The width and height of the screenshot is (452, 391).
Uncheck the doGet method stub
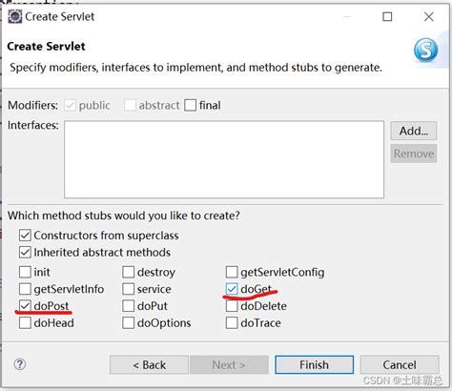pyautogui.click(x=232, y=289)
